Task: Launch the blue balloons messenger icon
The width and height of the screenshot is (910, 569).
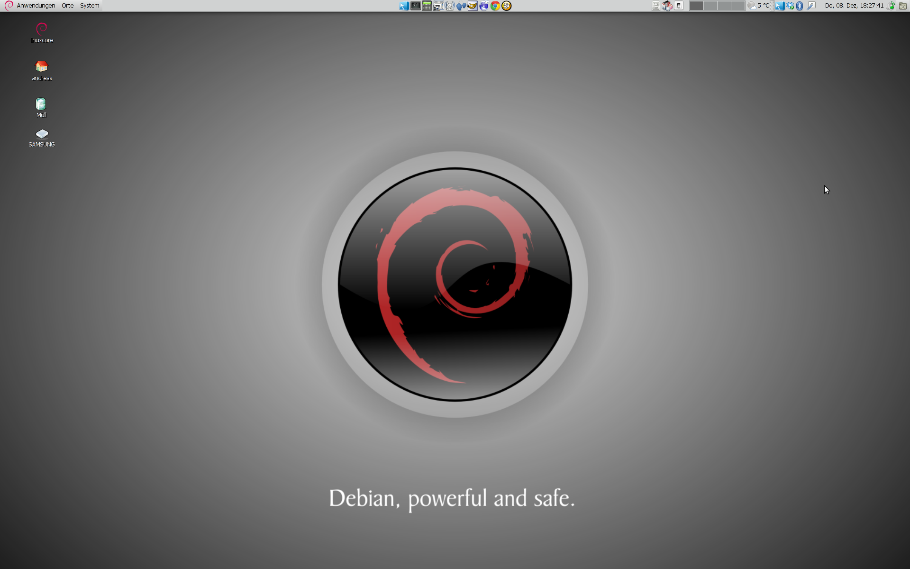Action: [461, 6]
